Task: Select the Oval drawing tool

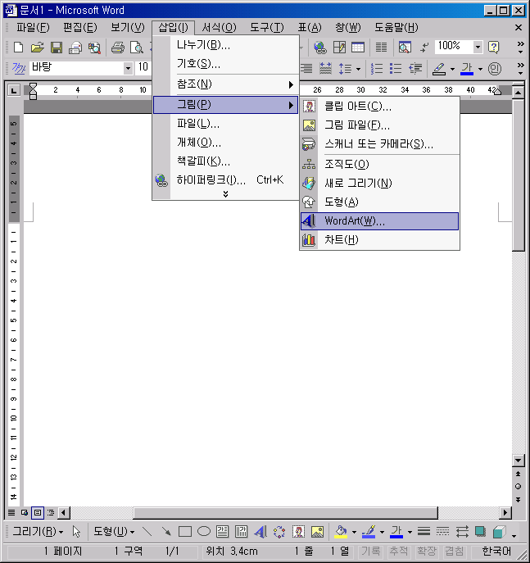Action: point(204,531)
